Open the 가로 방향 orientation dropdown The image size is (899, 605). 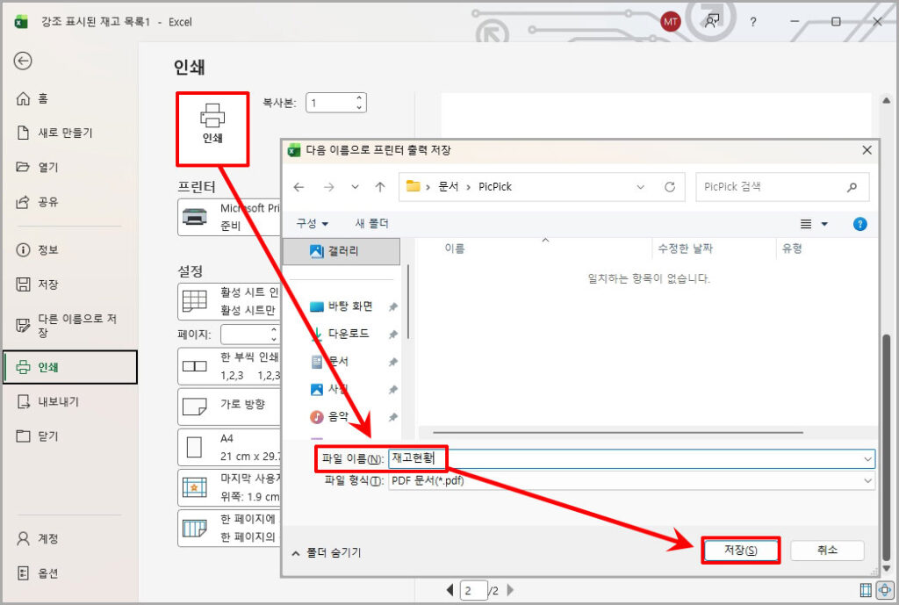tap(231, 407)
